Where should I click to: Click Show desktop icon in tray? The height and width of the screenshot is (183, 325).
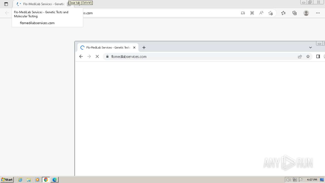click(322, 180)
